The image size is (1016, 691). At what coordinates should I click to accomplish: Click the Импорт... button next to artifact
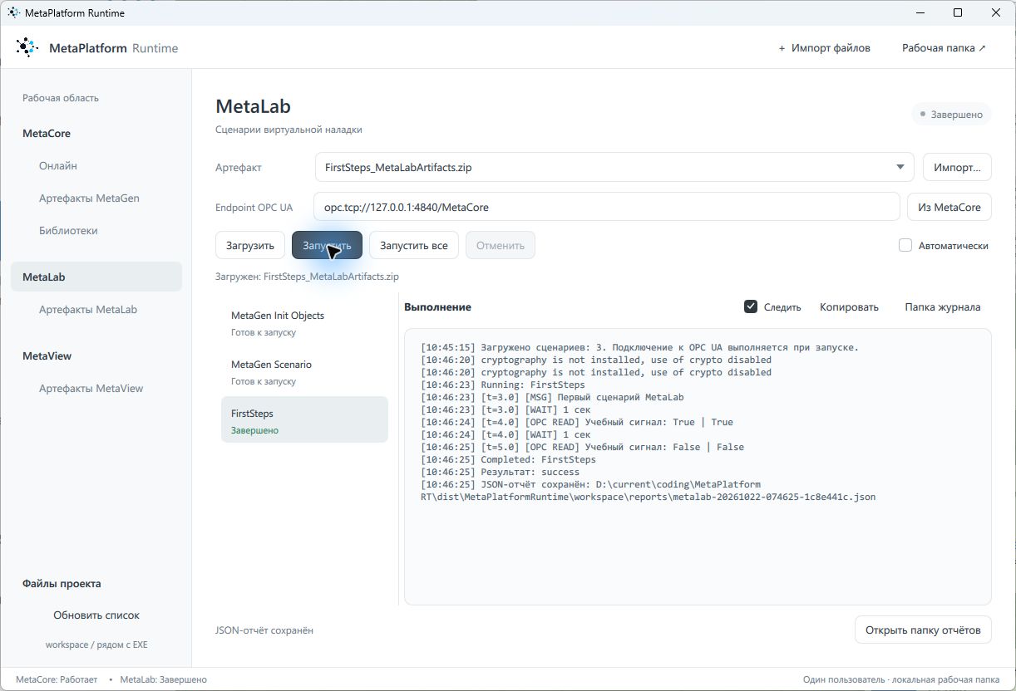[957, 167]
